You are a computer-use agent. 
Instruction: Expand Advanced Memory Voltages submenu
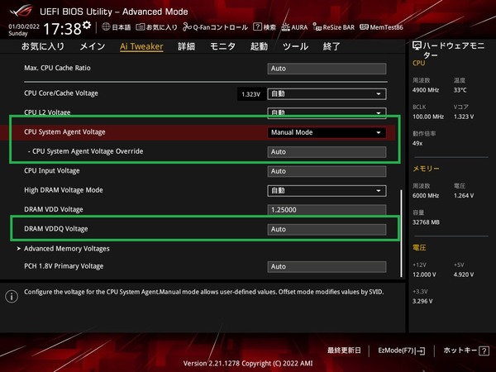(x=66, y=249)
